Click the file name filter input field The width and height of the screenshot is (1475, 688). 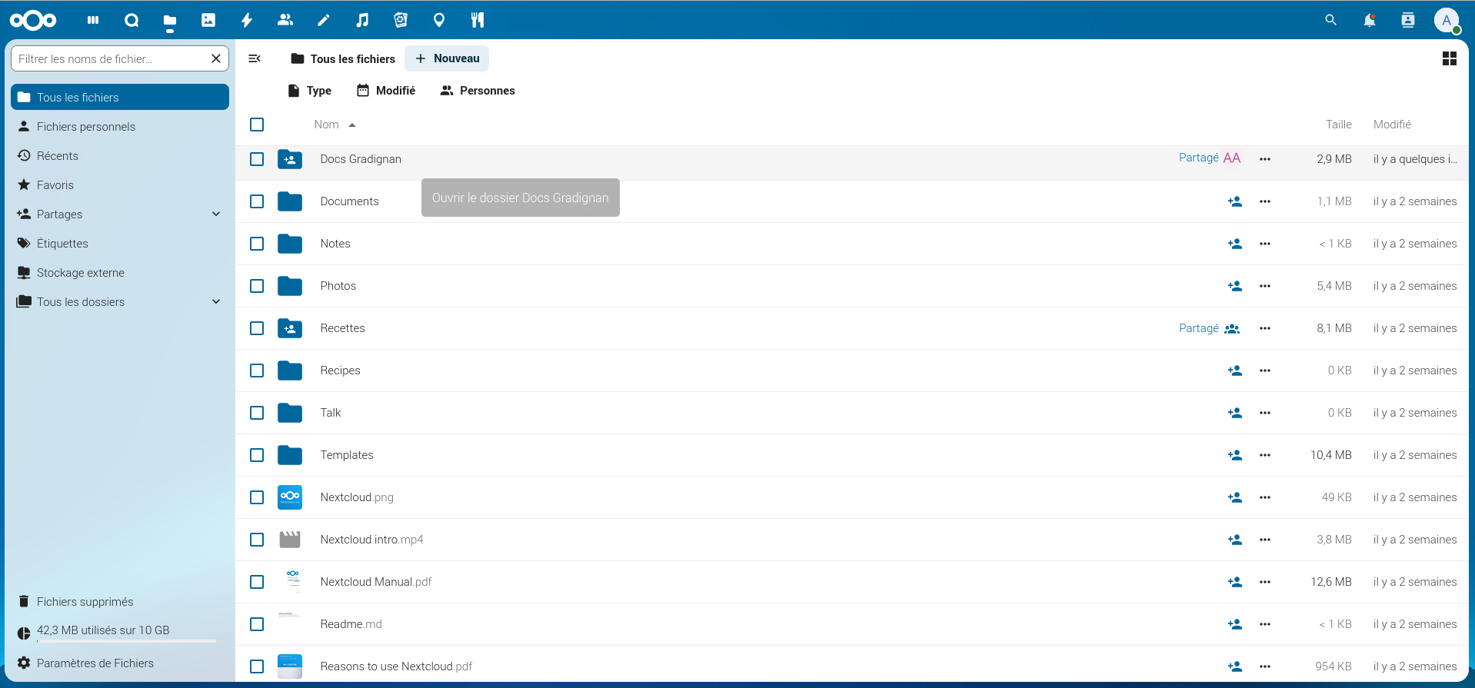tap(111, 58)
